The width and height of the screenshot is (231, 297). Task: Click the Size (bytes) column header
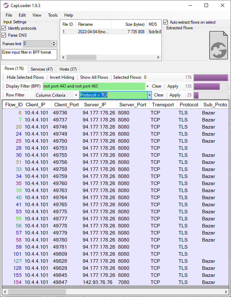129,24
